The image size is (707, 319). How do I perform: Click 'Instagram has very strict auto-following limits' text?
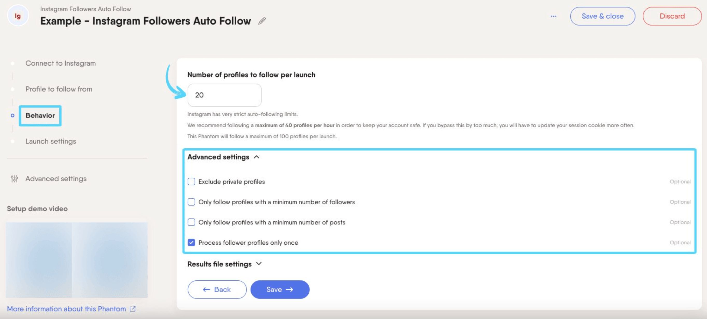[x=242, y=114]
